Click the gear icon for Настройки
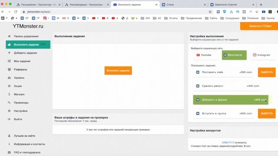278x156 pixels. pos(9,111)
